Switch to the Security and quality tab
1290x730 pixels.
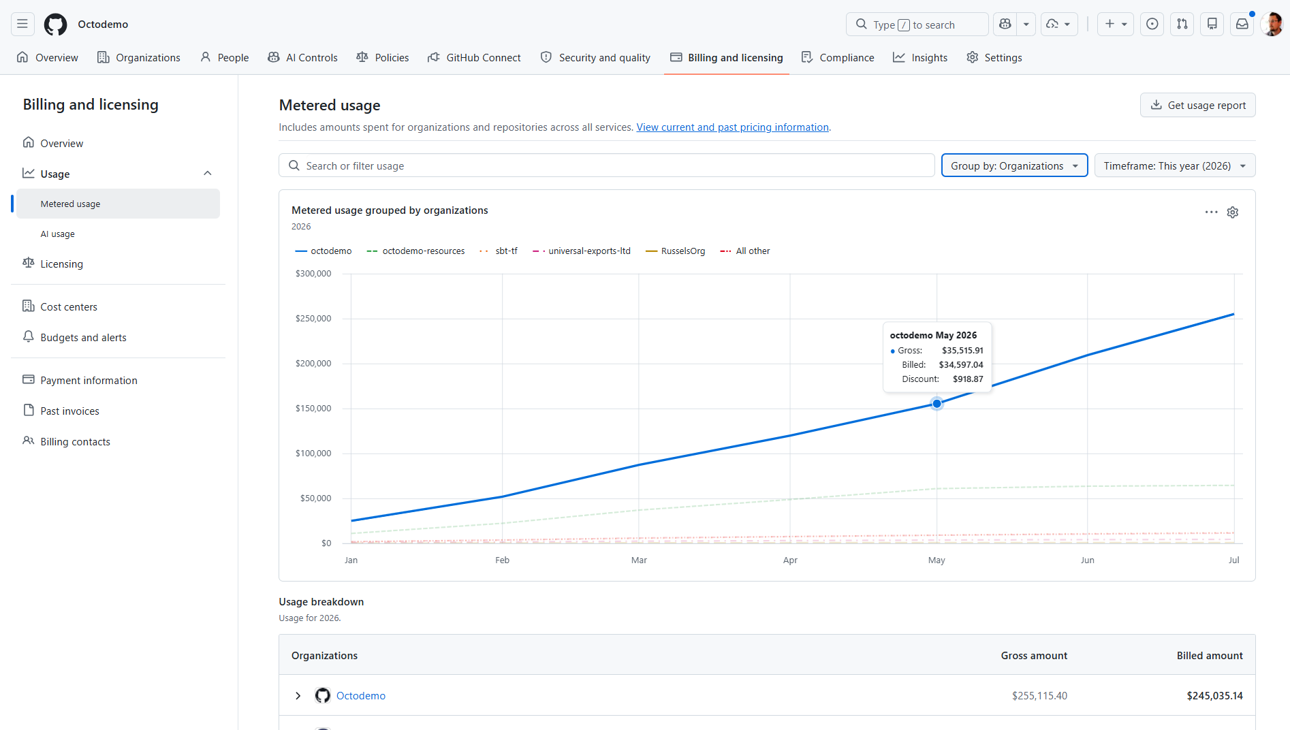(595, 57)
